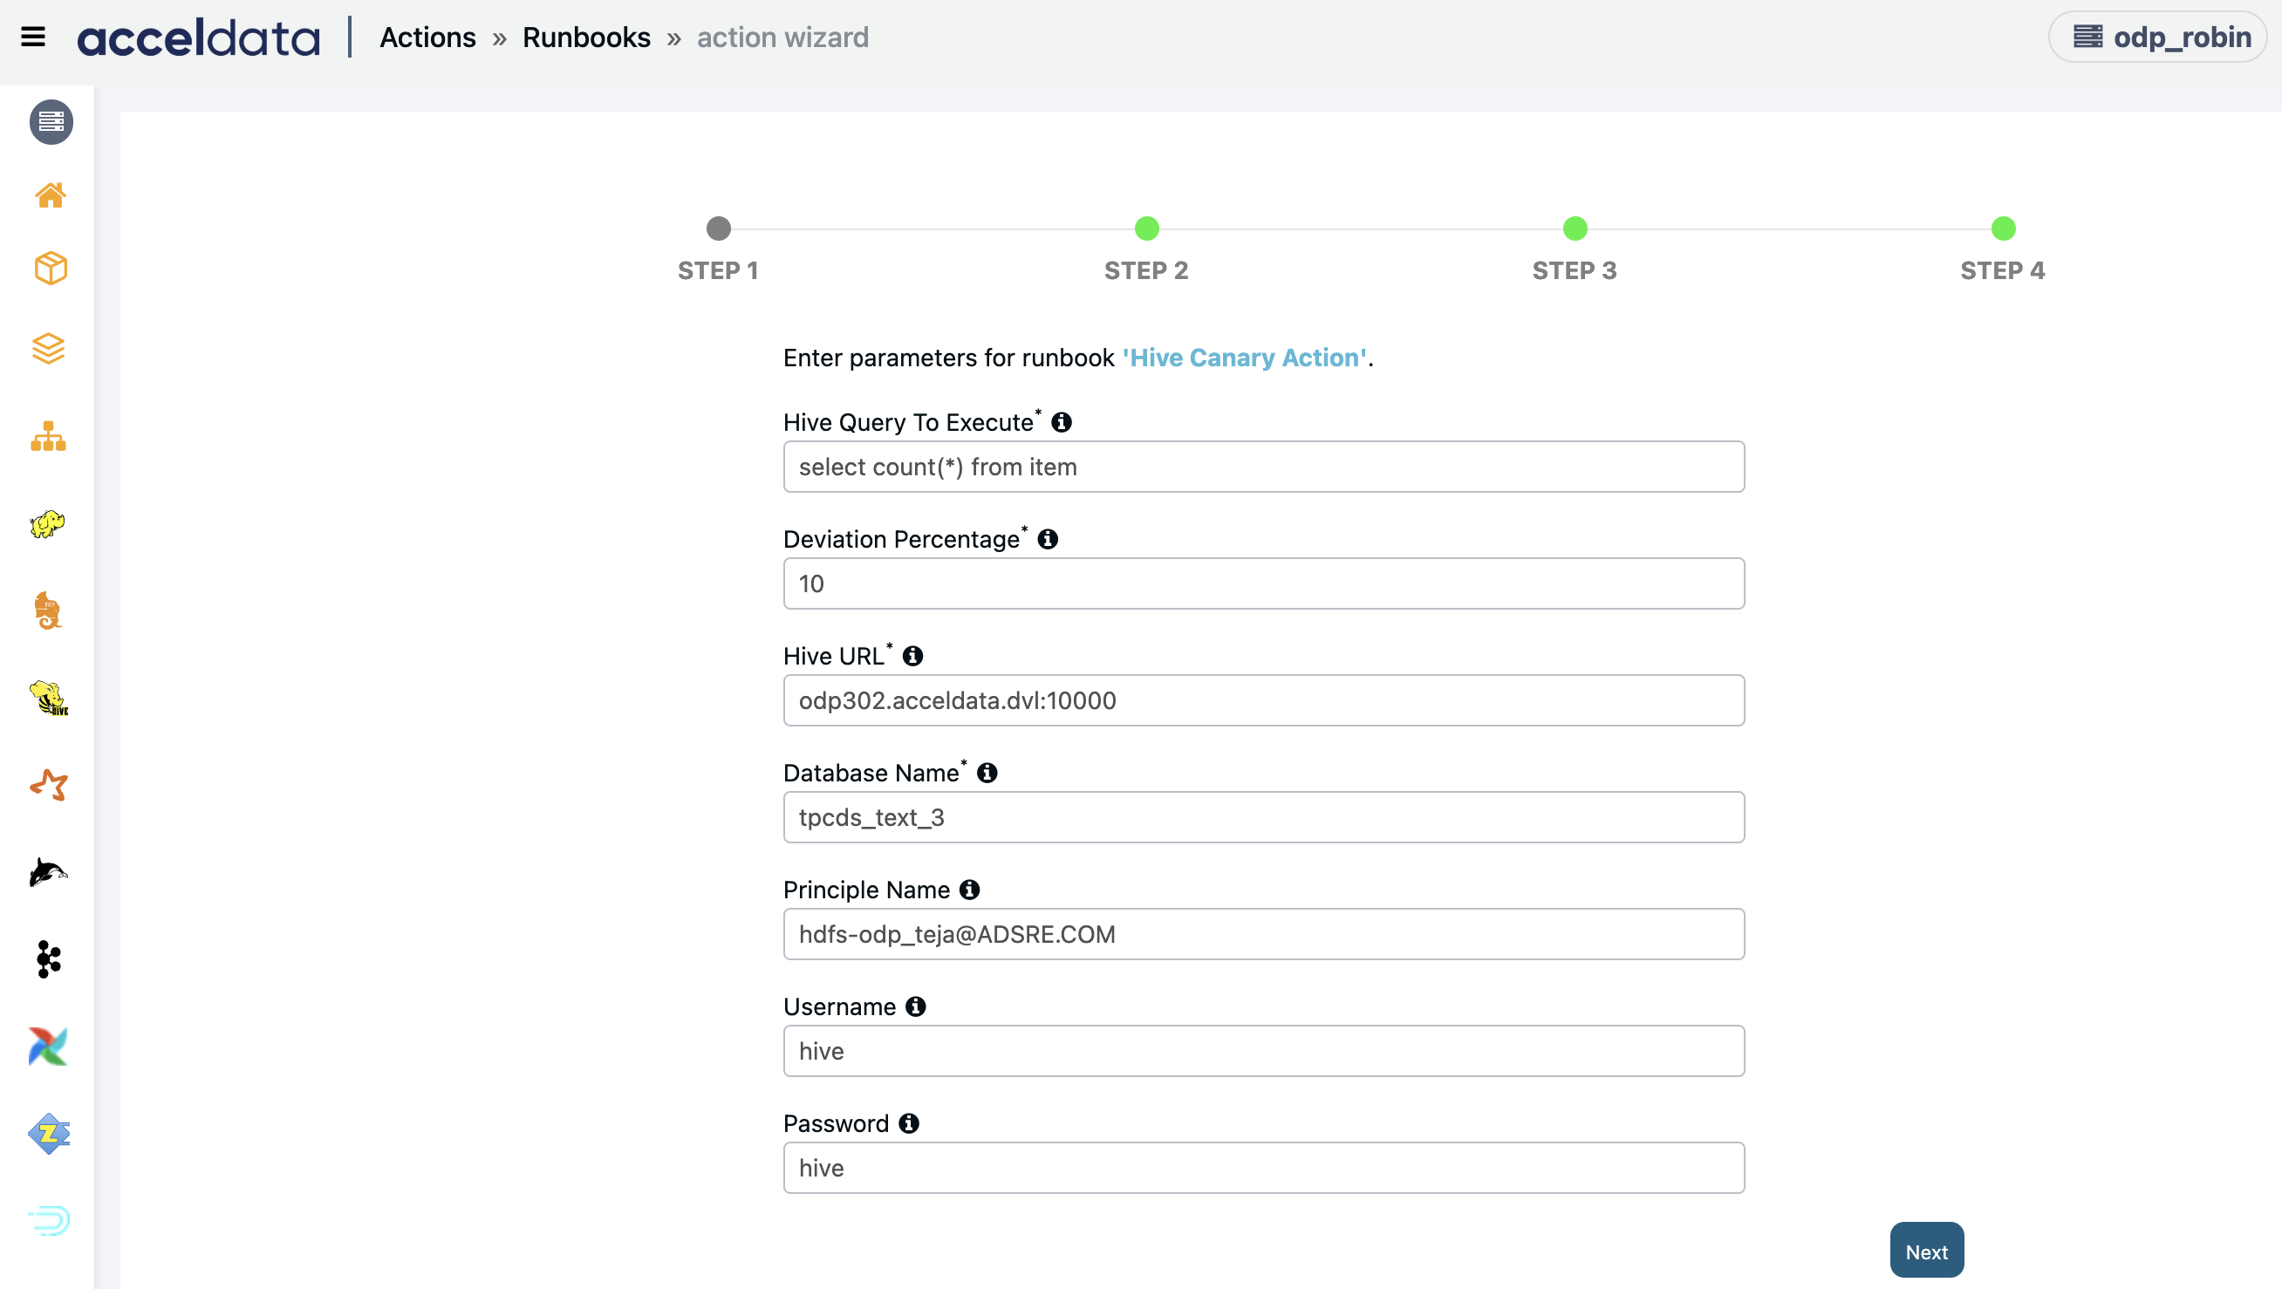Jump to Step 4 marker
This screenshot has width=2282, height=1289.
tap(2003, 228)
